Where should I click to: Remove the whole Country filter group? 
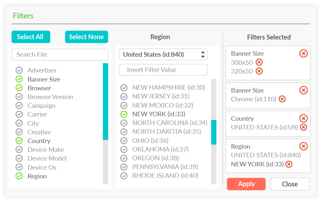pos(304,118)
